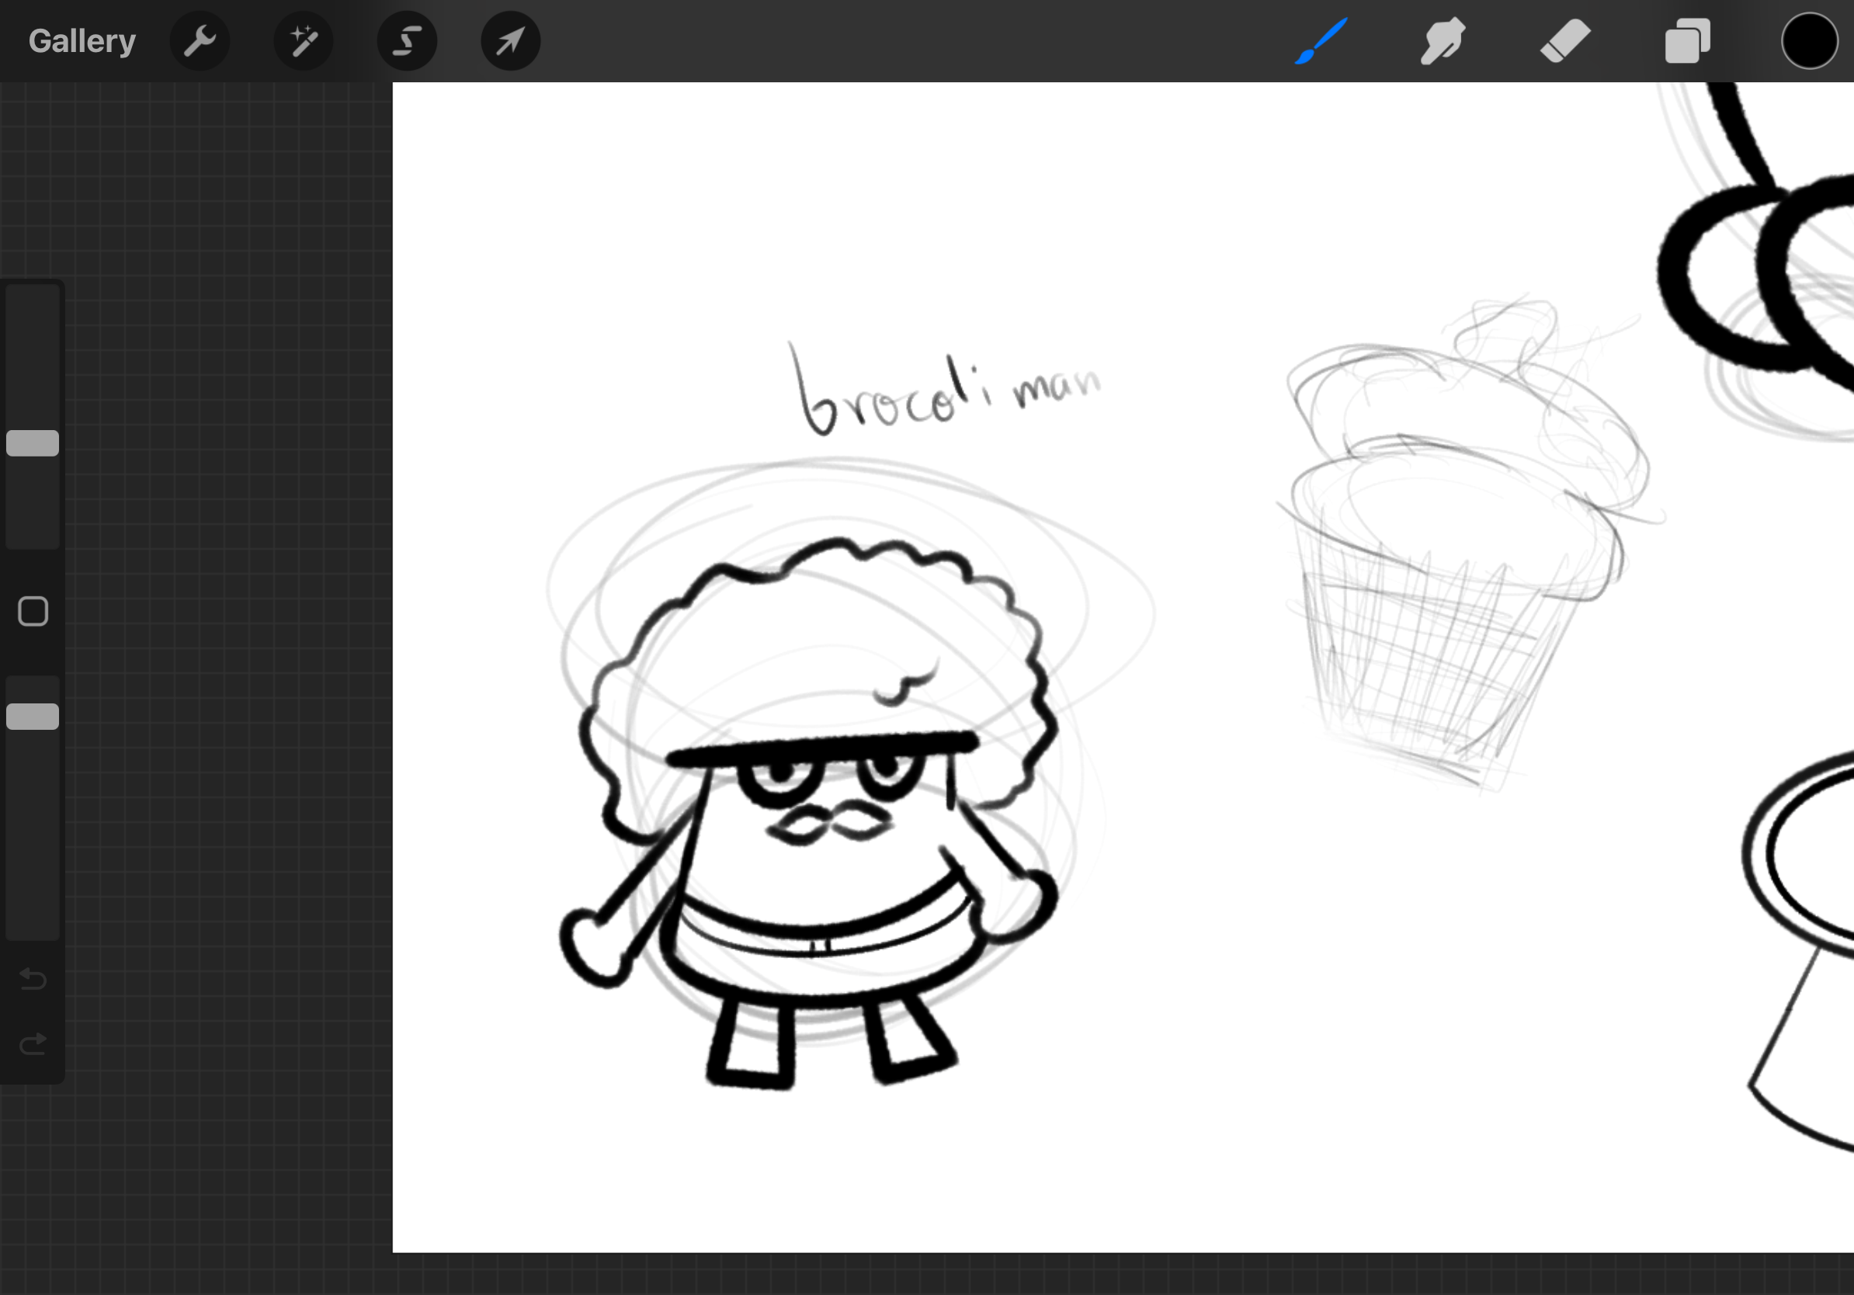This screenshot has width=1854, height=1295.
Task: Select the Smudge finger tool
Action: pos(1443,41)
